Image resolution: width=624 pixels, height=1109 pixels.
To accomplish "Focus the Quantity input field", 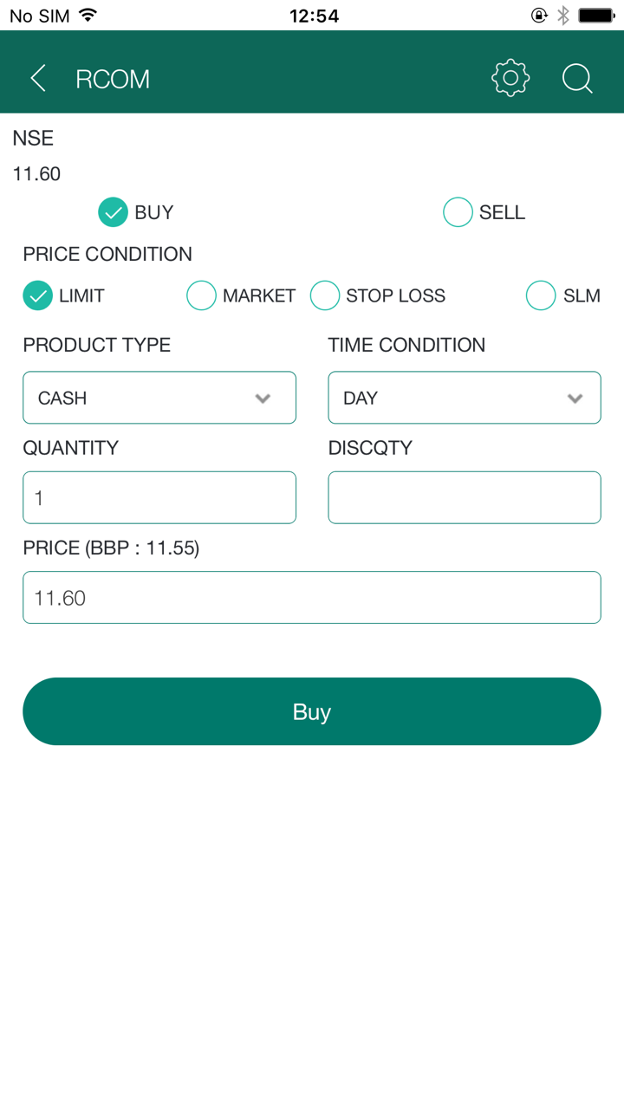I will [159, 497].
